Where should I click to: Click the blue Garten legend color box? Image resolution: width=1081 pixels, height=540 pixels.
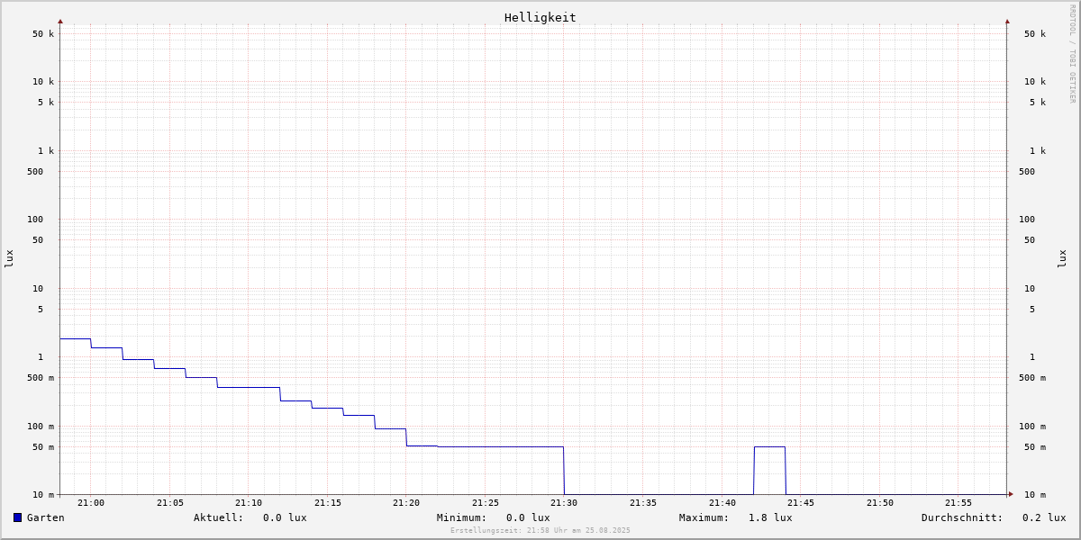[x=17, y=517]
